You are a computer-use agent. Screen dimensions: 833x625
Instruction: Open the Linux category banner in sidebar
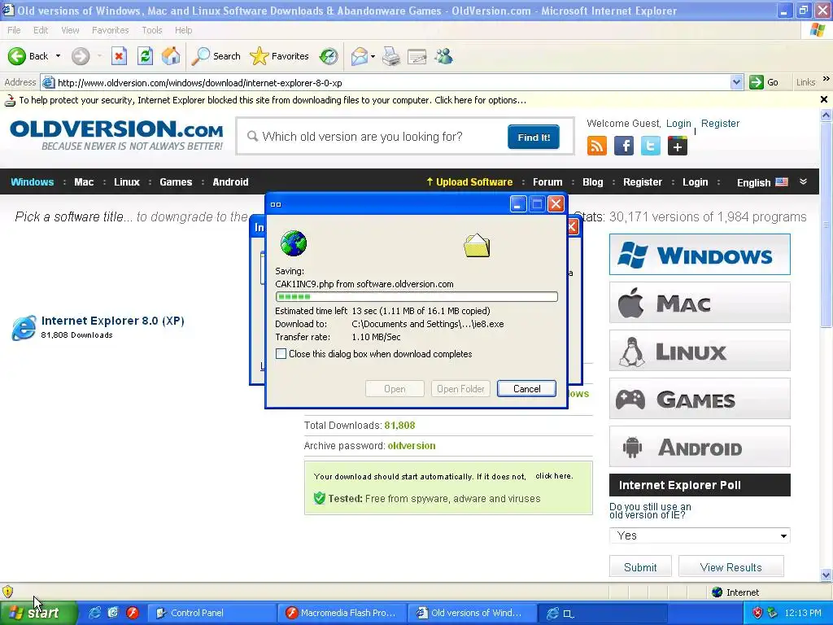click(x=700, y=351)
